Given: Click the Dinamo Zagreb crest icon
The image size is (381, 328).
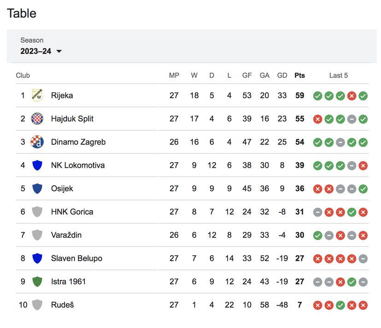Looking at the screenshot, I should click(x=37, y=142).
